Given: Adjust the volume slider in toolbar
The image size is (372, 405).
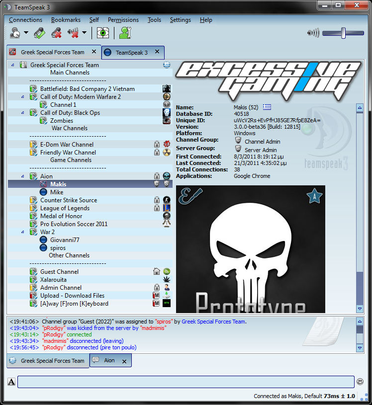Looking at the screenshot, I should 343,33.
